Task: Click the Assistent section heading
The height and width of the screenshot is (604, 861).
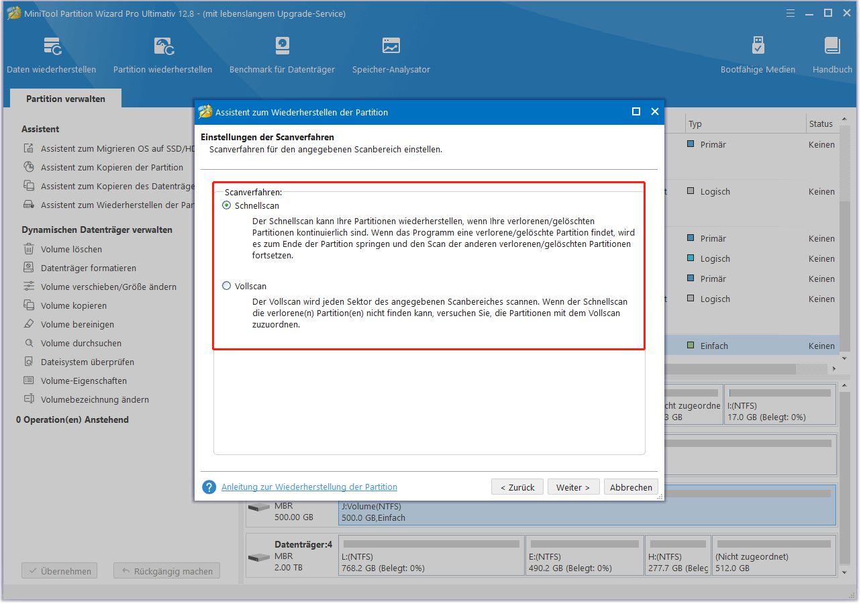Action: (x=40, y=129)
